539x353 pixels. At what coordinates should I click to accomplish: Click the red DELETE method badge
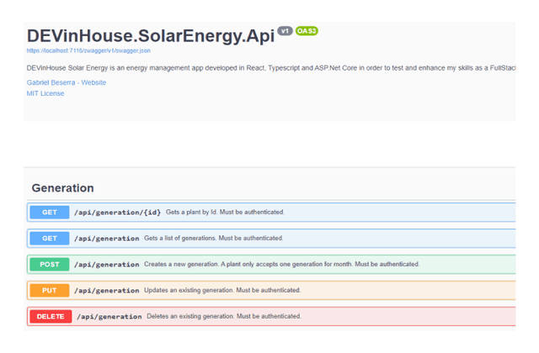click(51, 316)
